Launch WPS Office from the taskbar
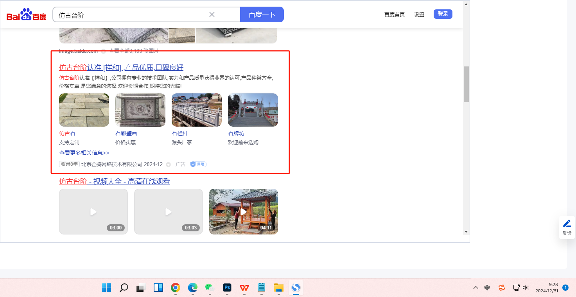The width and height of the screenshot is (576, 297). coord(244,288)
